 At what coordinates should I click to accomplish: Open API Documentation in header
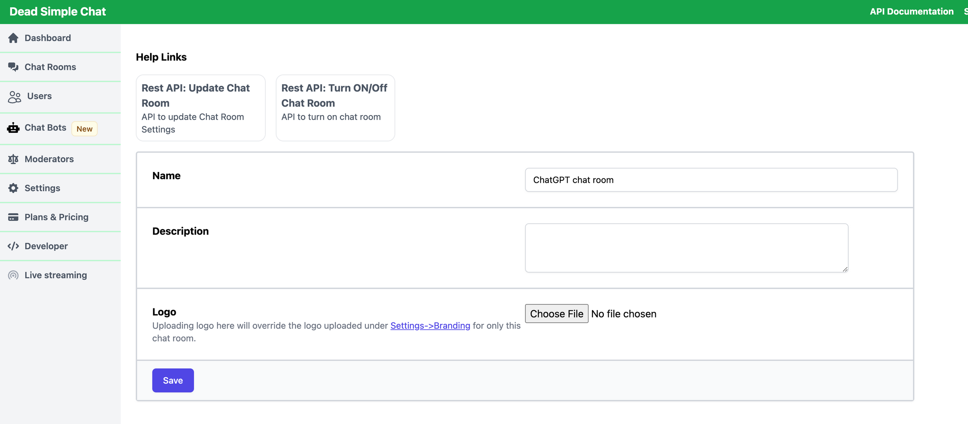pos(911,12)
